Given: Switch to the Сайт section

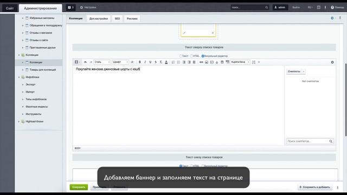Looking at the screenshot, I should [x=10, y=8].
